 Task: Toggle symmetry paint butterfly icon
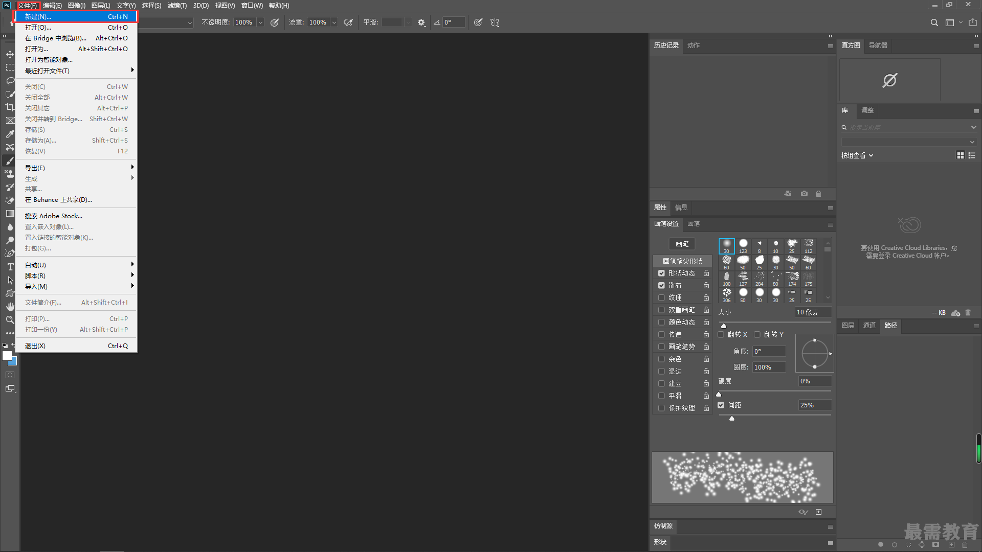click(495, 22)
